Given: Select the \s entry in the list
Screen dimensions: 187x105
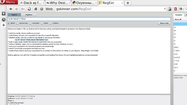Looking at the screenshot, I should tap(180, 41).
